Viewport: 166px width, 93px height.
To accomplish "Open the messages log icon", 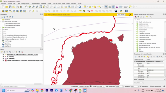I will pos(164,86).
